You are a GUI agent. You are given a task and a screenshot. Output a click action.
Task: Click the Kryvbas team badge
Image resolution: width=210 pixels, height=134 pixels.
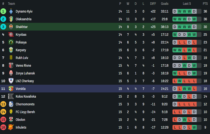11,35
